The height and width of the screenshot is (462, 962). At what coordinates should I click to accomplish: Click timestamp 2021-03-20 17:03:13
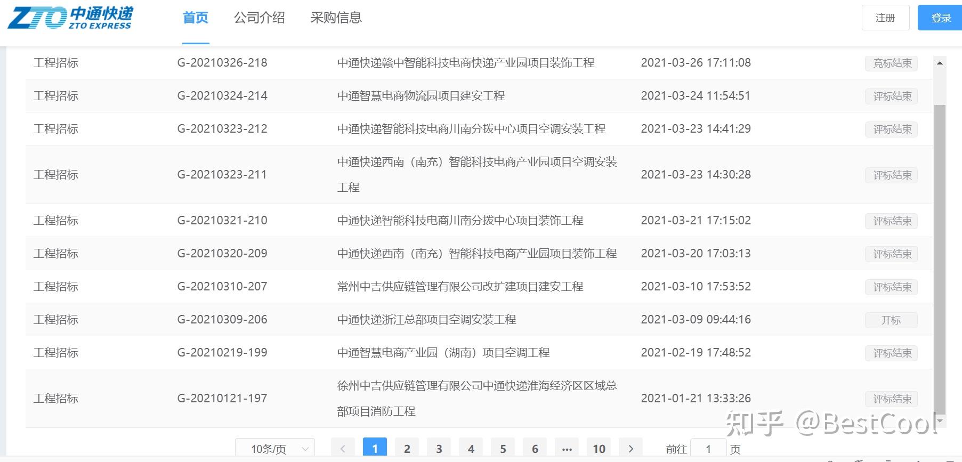(x=696, y=254)
